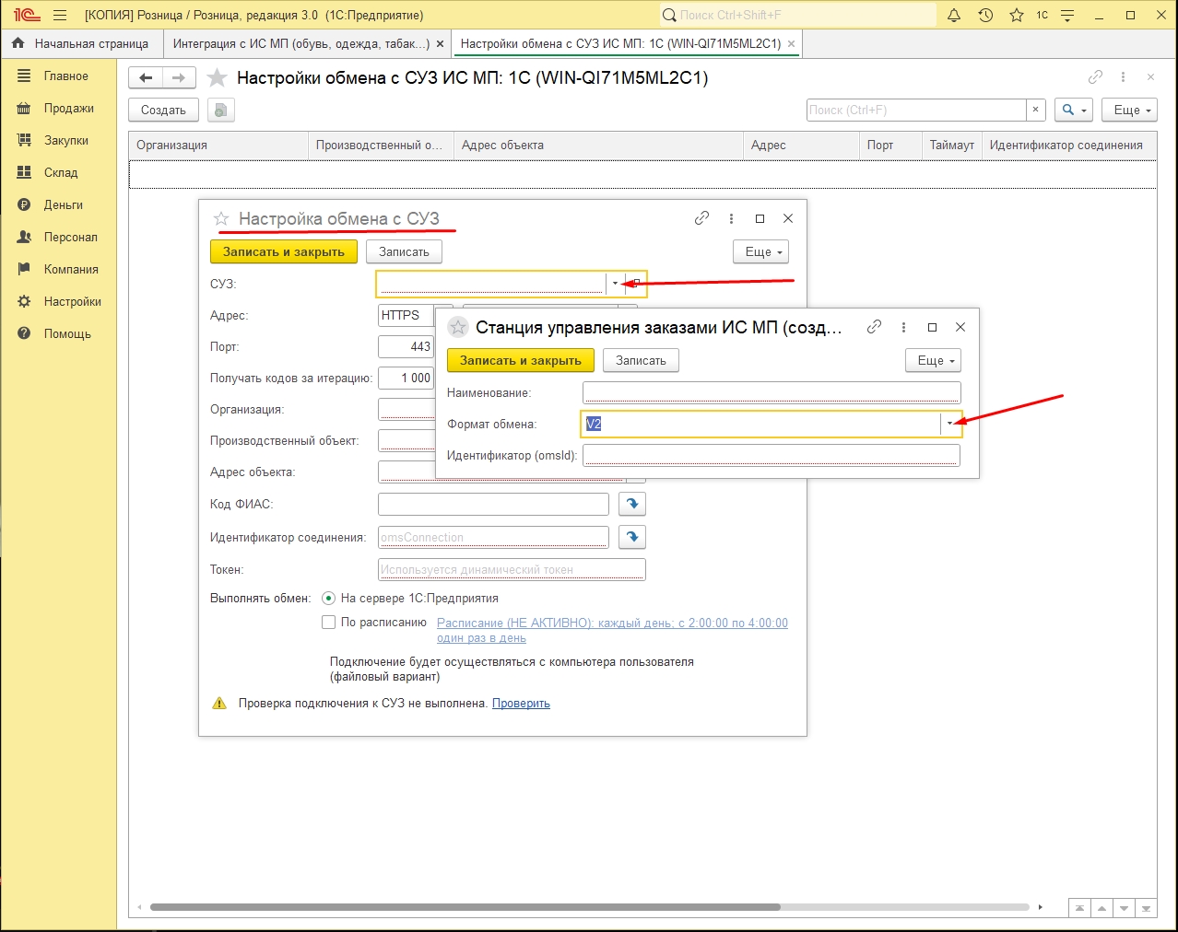The width and height of the screenshot is (1178, 932).
Task: Open favorites star icon in title bar
Action: pyautogui.click(x=1016, y=15)
